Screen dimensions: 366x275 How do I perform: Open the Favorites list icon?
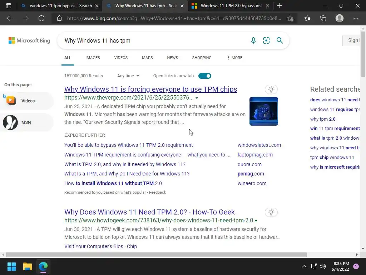point(307,18)
